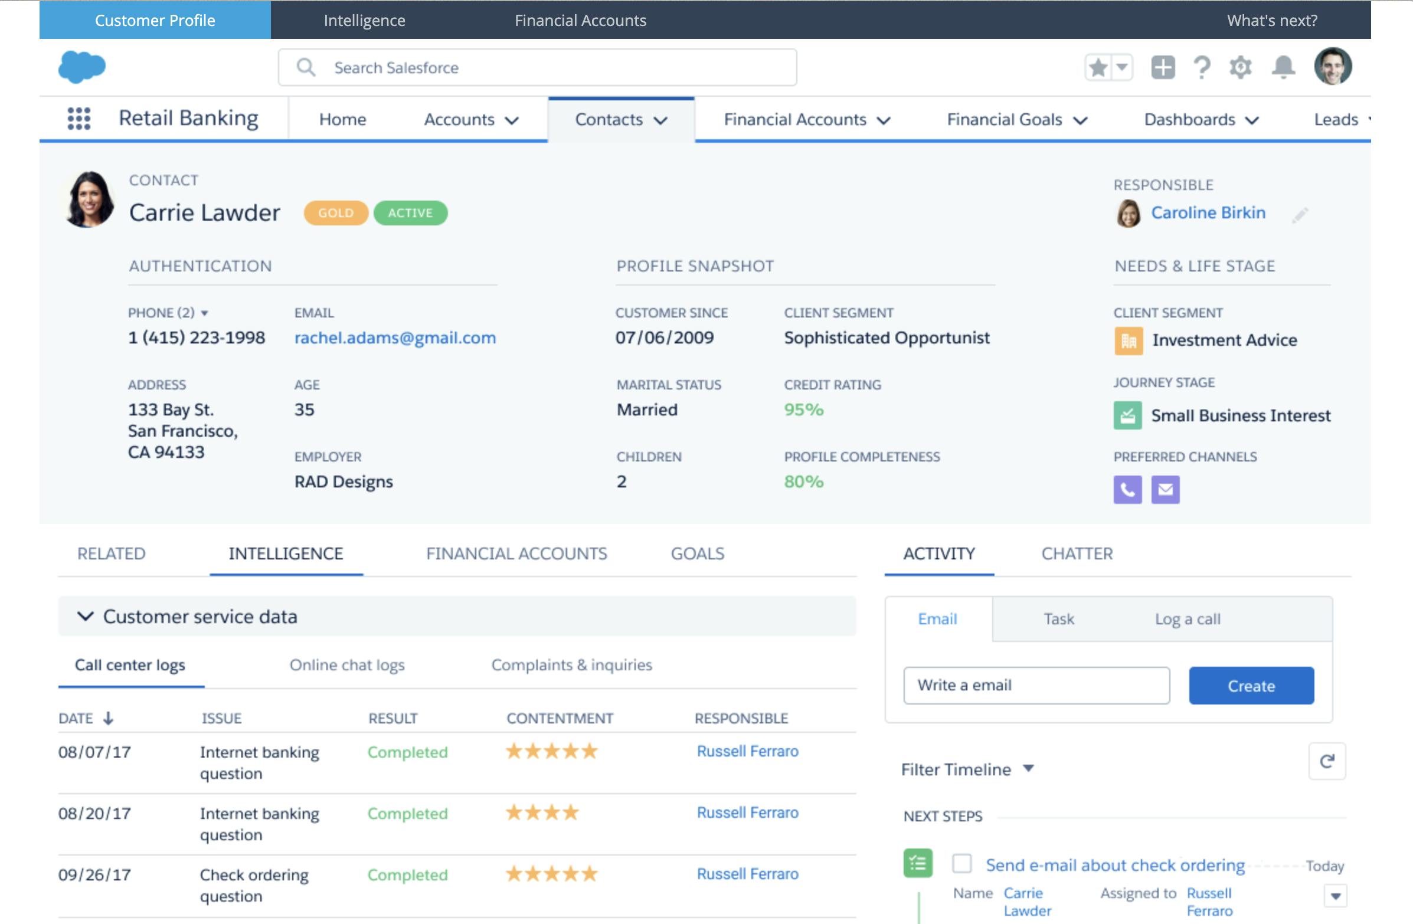Click the email preferred channel icon
The width and height of the screenshot is (1413, 924).
pyautogui.click(x=1166, y=490)
